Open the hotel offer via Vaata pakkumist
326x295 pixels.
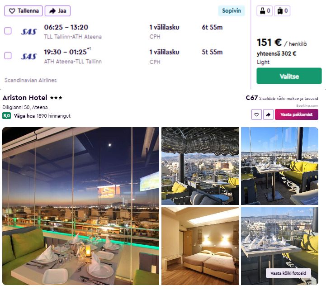(297, 114)
